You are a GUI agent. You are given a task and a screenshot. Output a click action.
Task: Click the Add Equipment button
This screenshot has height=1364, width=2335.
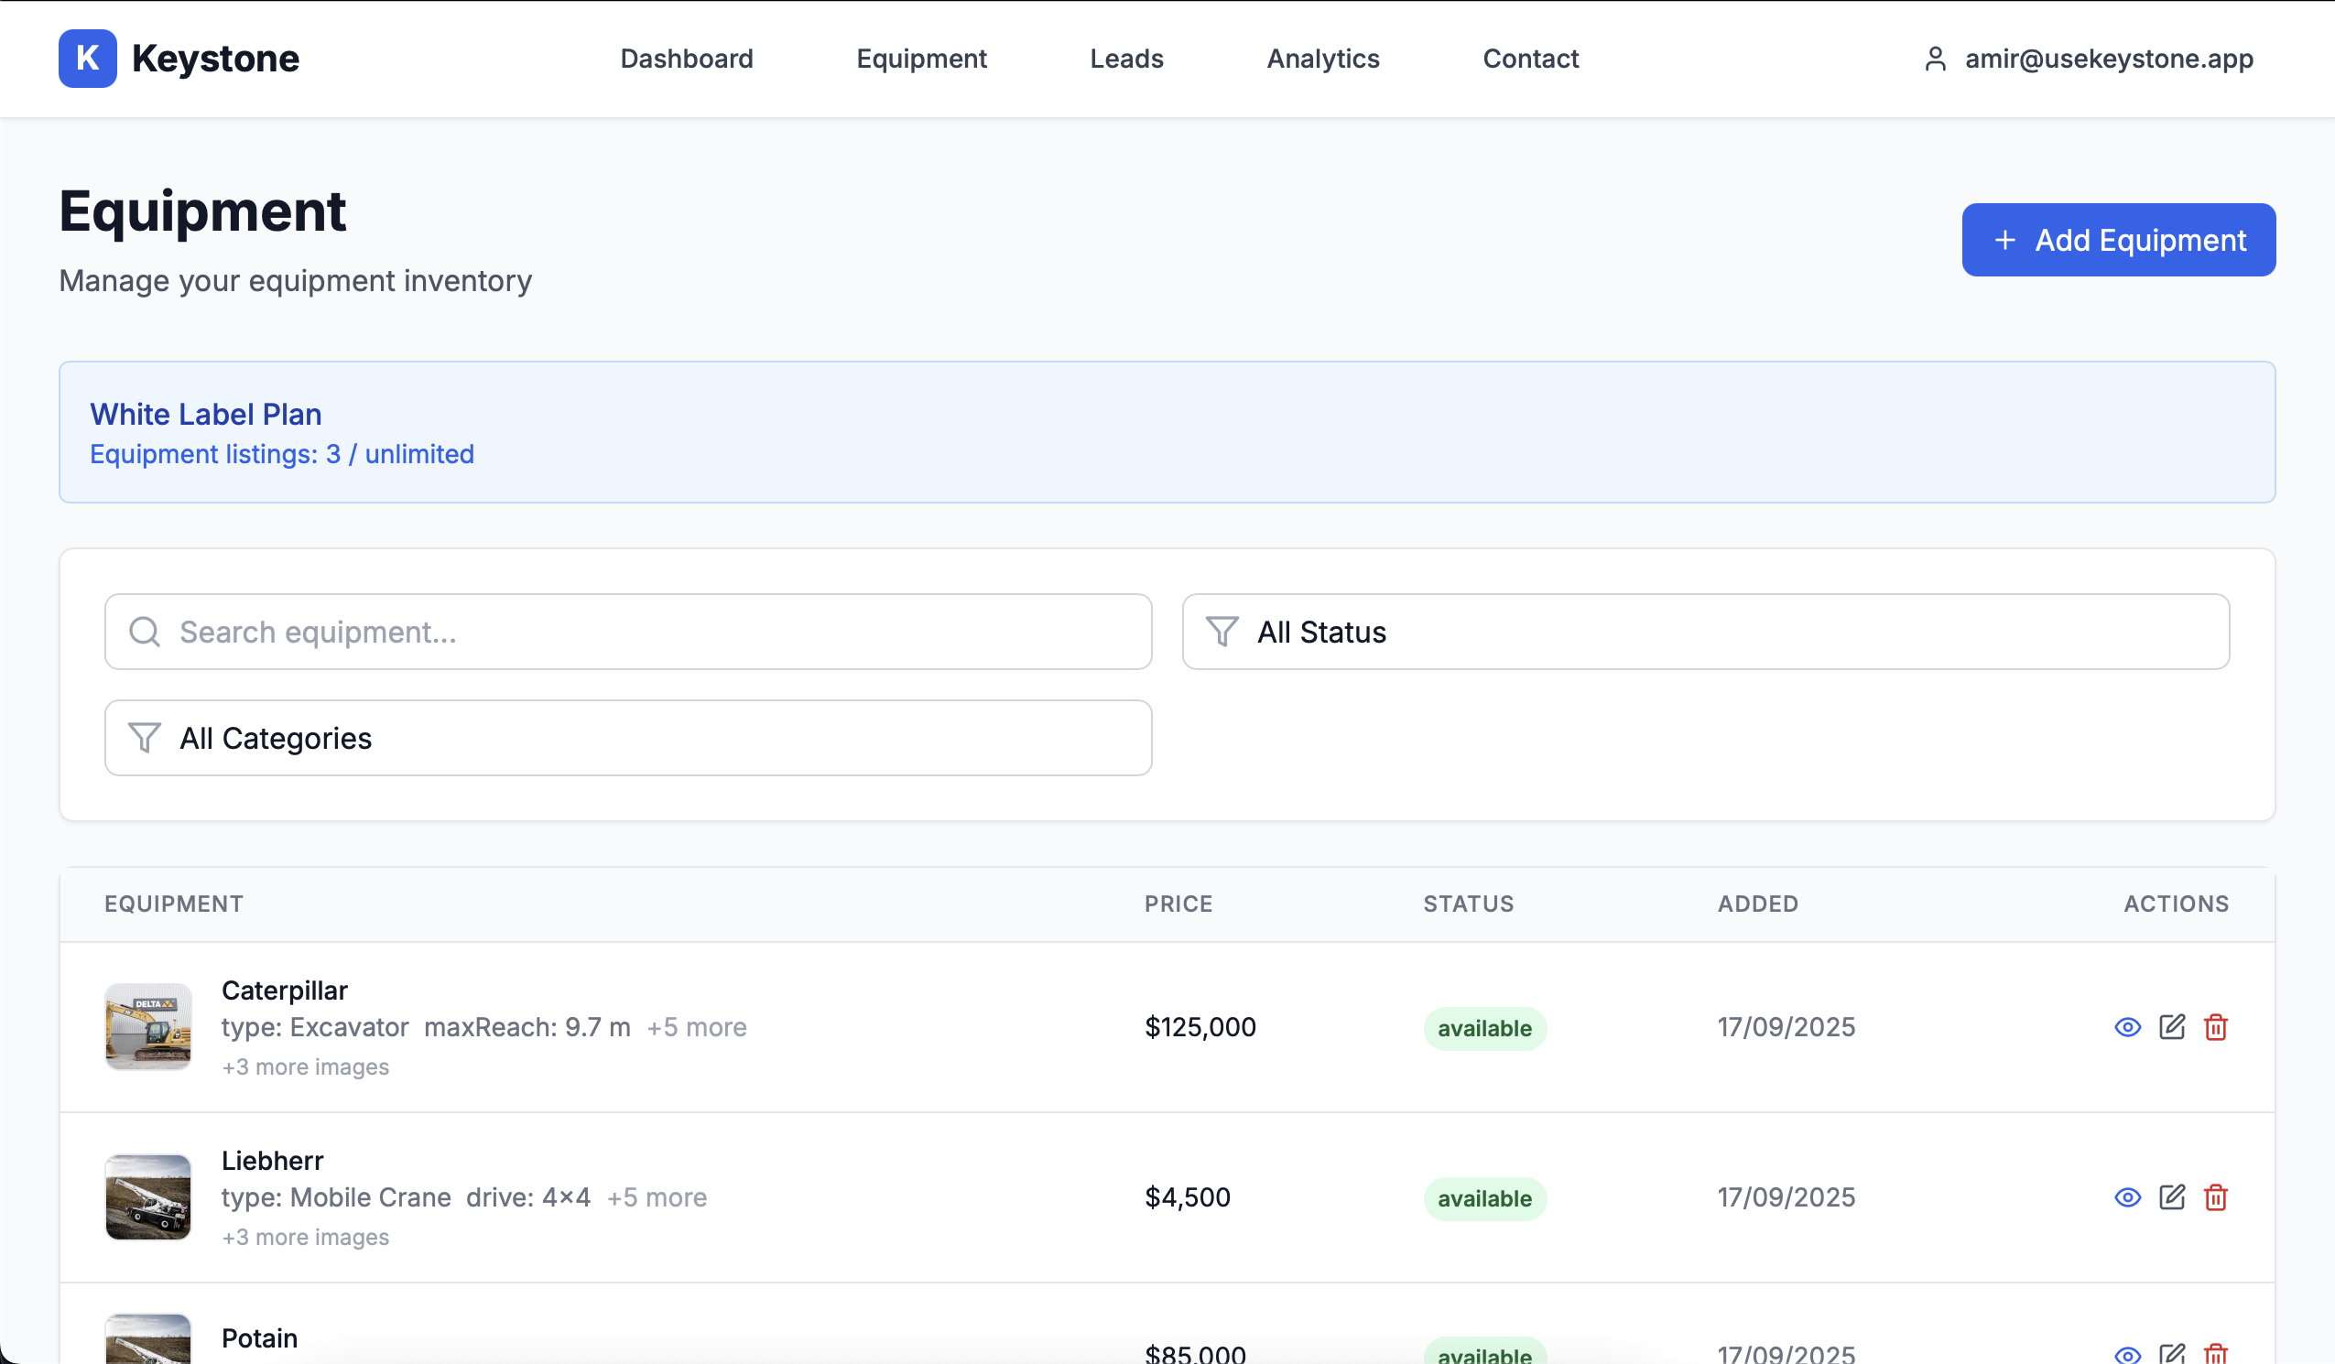click(x=2118, y=240)
